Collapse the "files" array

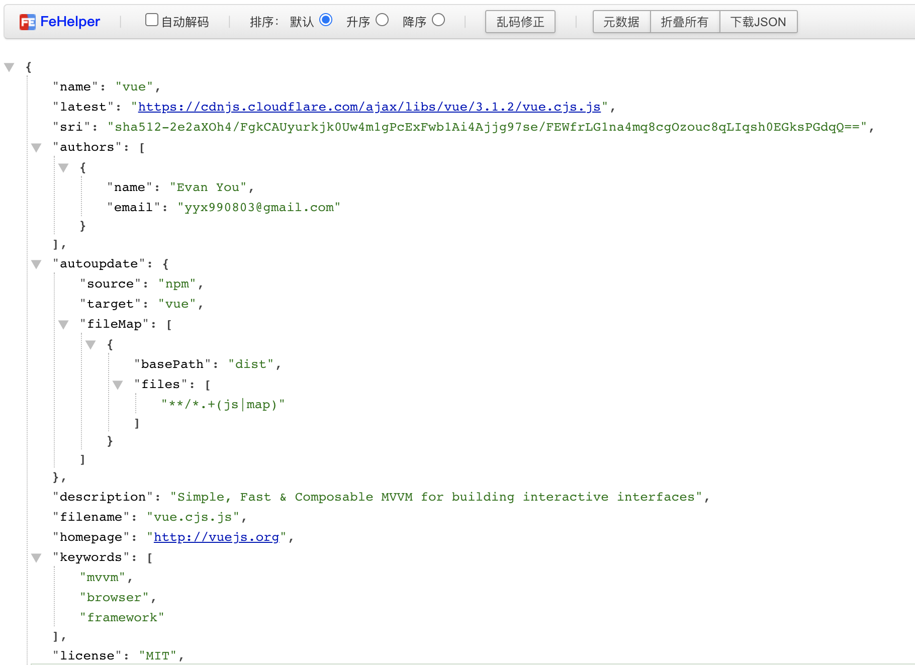[x=118, y=385]
